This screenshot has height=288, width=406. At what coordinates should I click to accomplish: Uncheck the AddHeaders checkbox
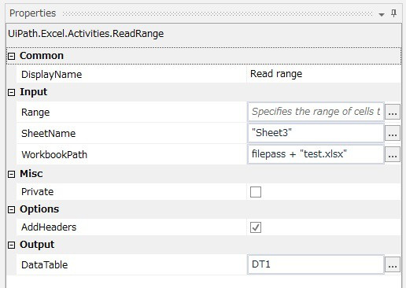coord(256,227)
